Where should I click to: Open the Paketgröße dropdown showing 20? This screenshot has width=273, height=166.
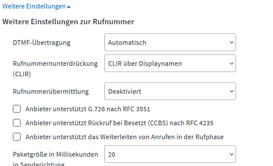(170, 154)
